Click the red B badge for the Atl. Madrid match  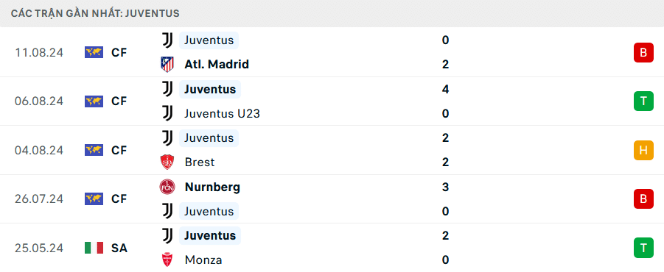click(643, 53)
